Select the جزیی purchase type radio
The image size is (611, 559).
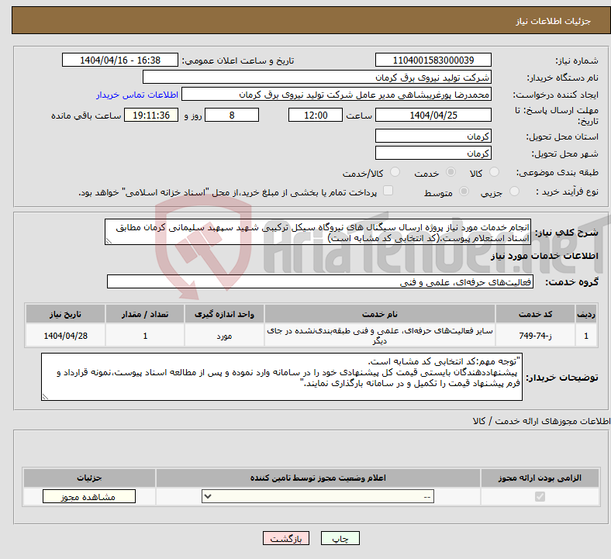tap(514, 192)
